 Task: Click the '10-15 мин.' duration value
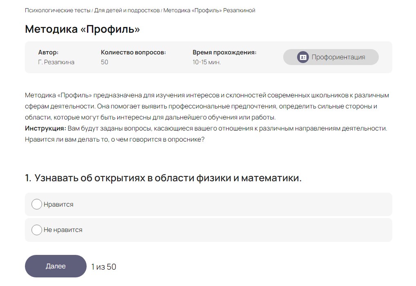coord(206,62)
